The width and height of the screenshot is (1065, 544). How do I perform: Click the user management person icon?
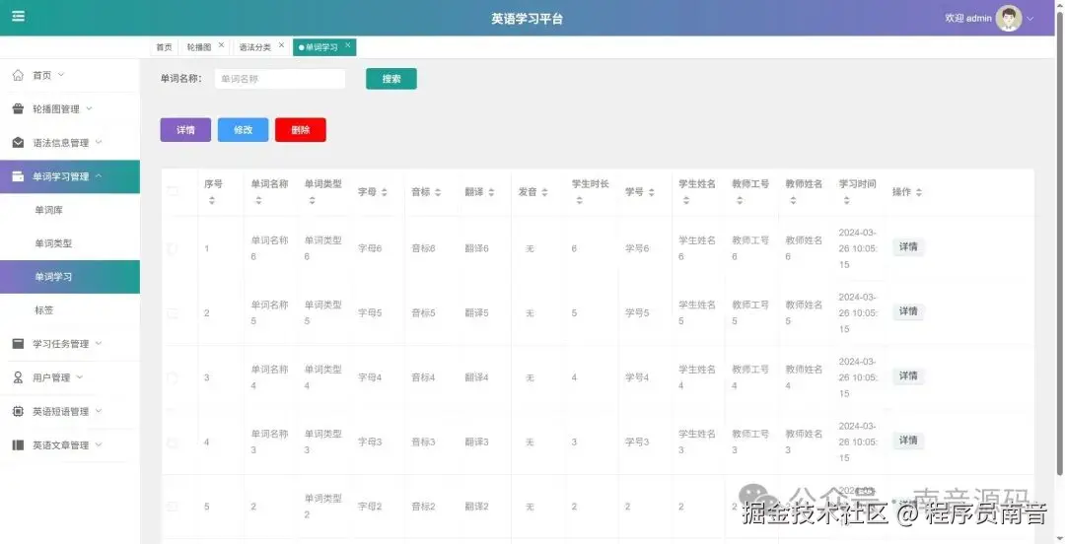click(x=19, y=377)
